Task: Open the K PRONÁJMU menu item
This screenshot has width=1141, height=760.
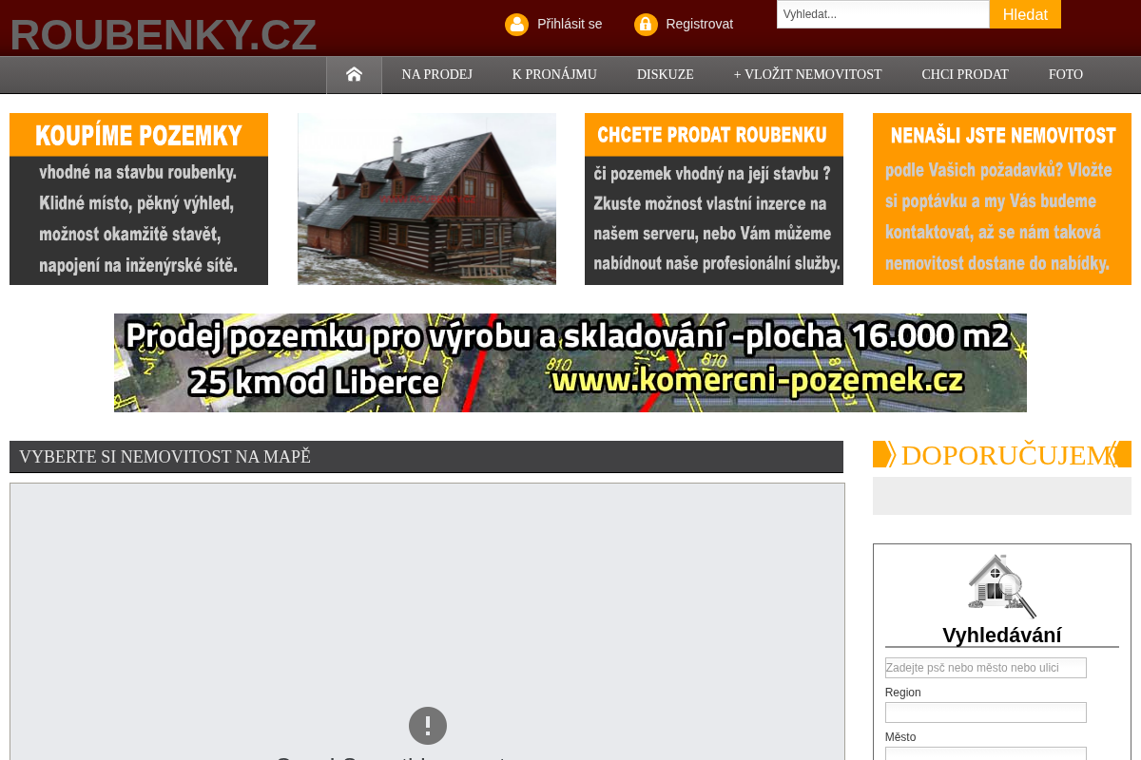Action: tap(554, 75)
